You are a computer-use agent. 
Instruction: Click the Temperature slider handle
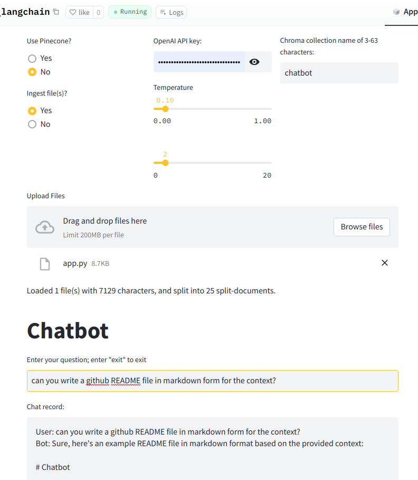(165, 109)
